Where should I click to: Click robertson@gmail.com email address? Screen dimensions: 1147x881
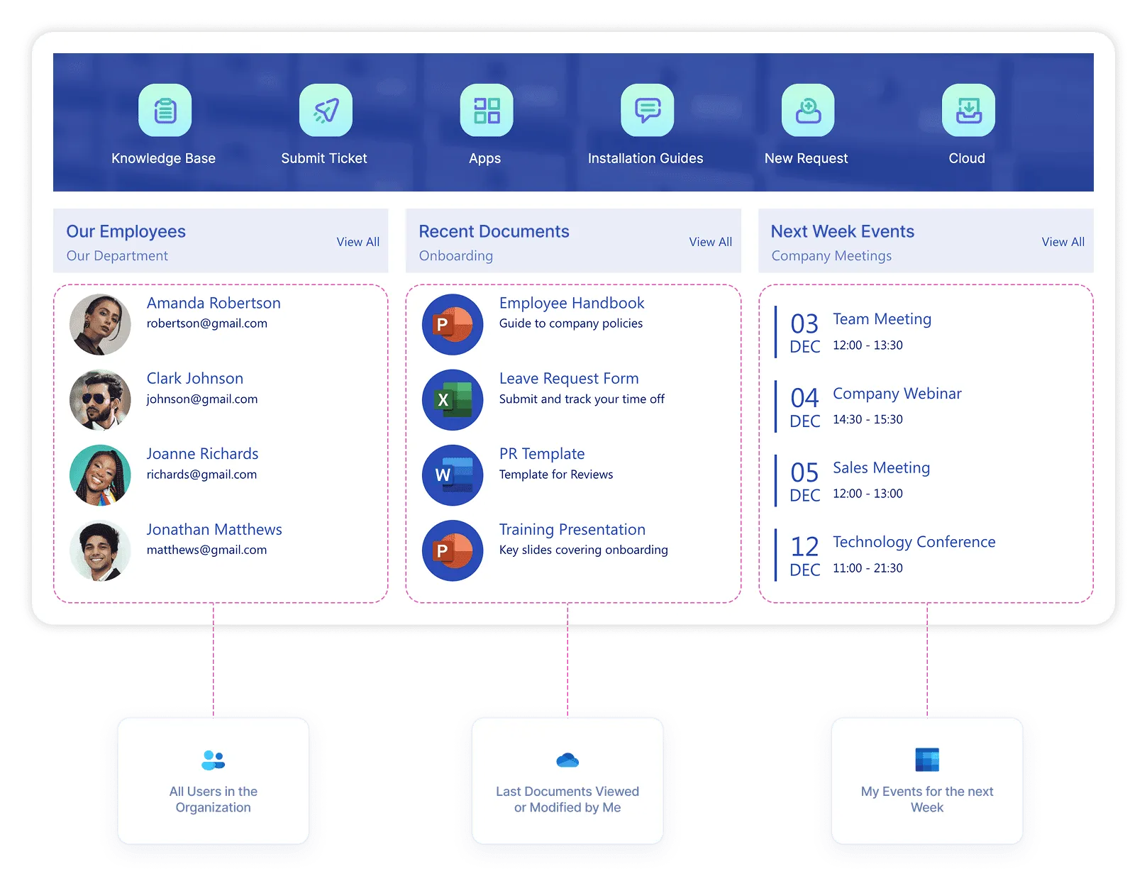(x=207, y=323)
